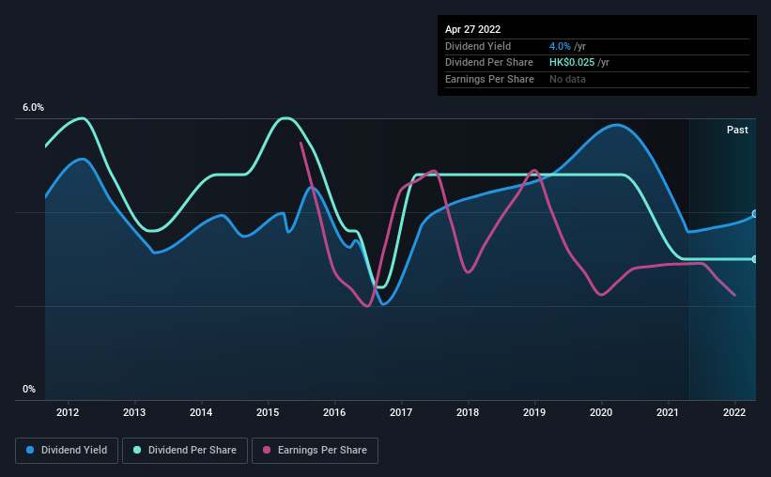Click the Earnings Per Share No data row
771x477 pixels.
(x=597, y=79)
